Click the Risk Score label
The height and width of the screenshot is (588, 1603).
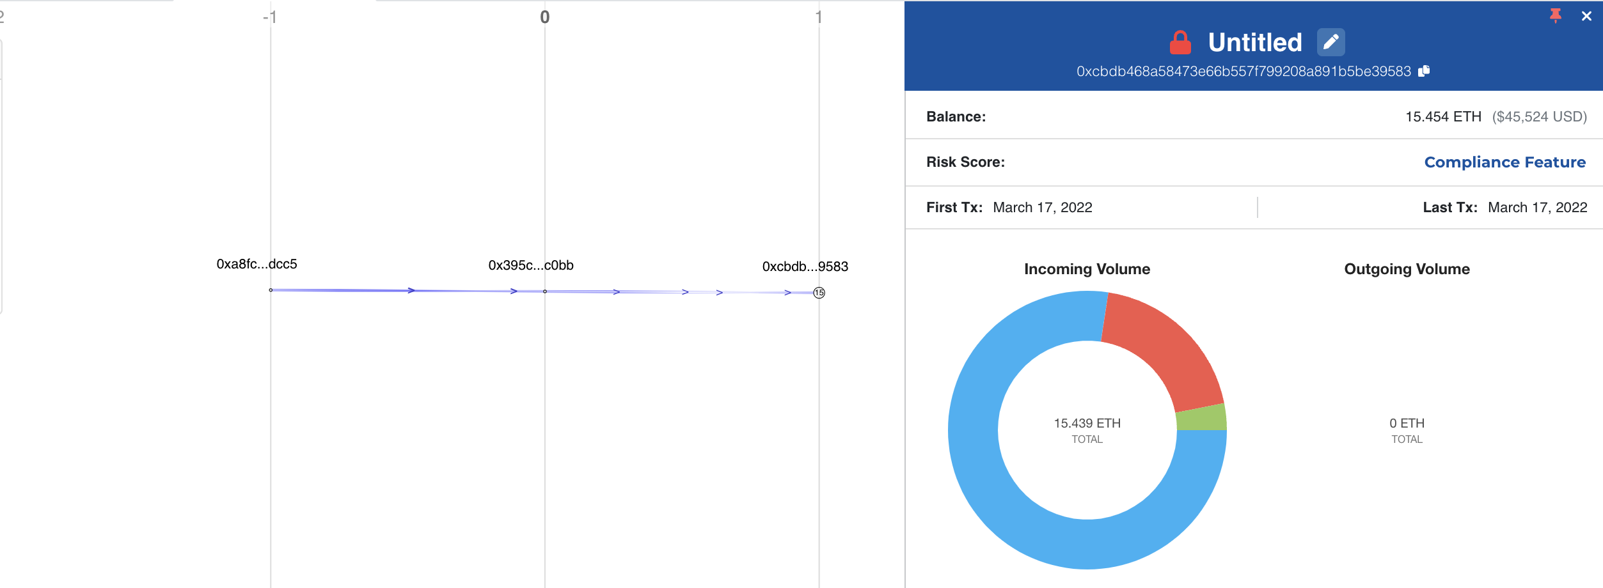click(x=965, y=162)
